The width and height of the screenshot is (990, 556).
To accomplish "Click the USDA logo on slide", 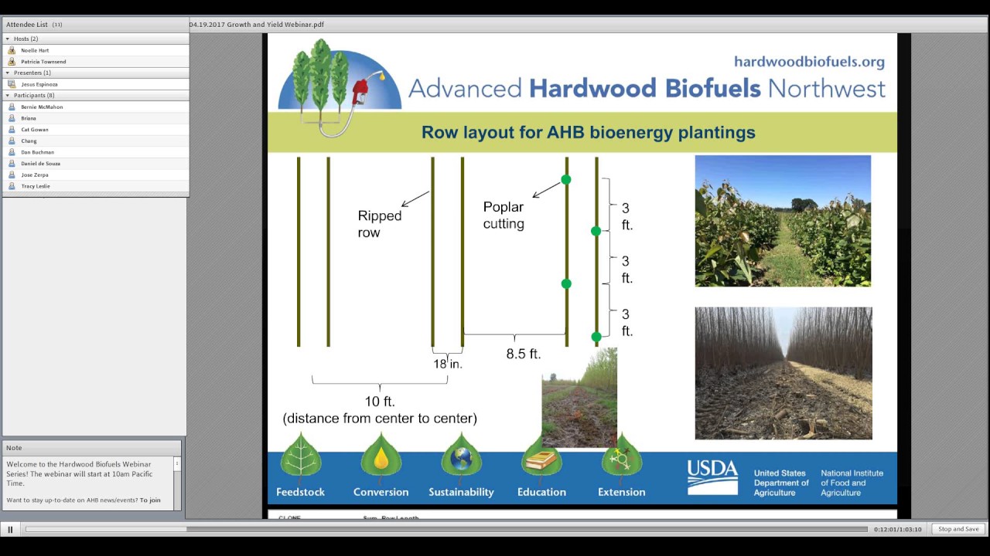I will (x=712, y=477).
